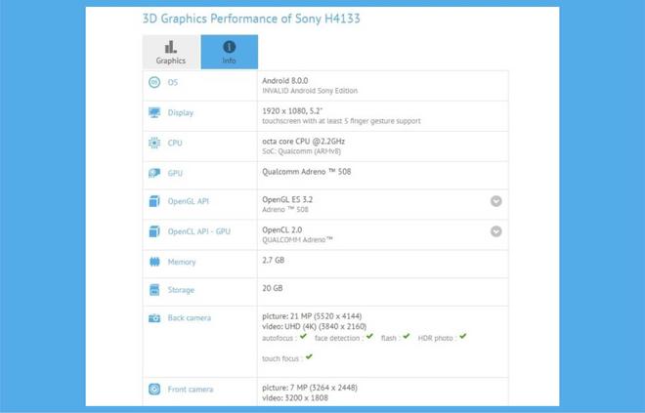
Task: Click the OpenGL API icon
Action: click(x=154, y=201)
